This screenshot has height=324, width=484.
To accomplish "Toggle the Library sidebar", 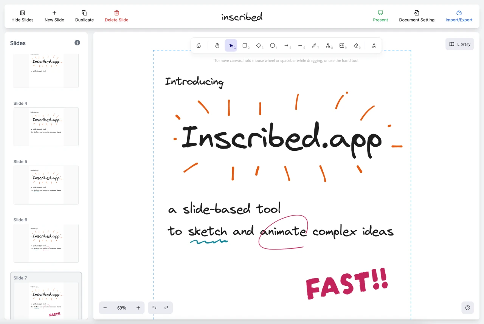I will click(459, 44).
